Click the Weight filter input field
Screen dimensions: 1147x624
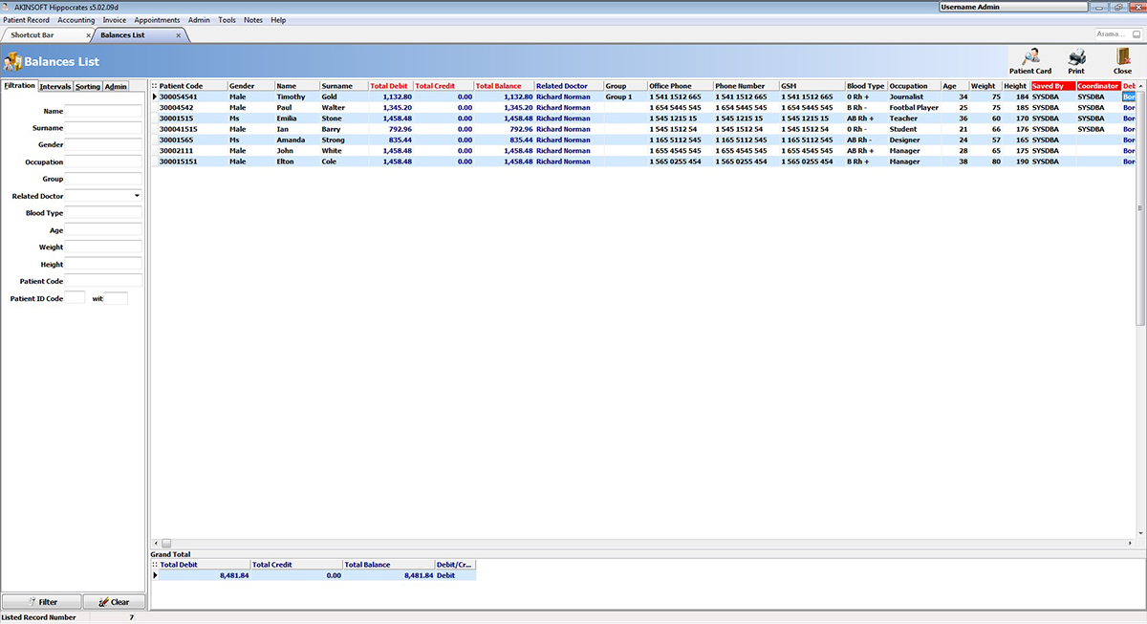[x=103, y=247]
